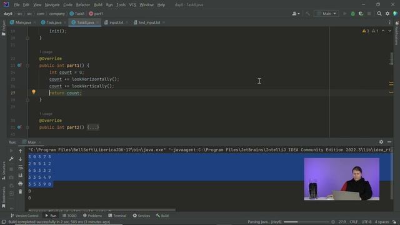Go to next highlighted error arrow

point(389,31)
